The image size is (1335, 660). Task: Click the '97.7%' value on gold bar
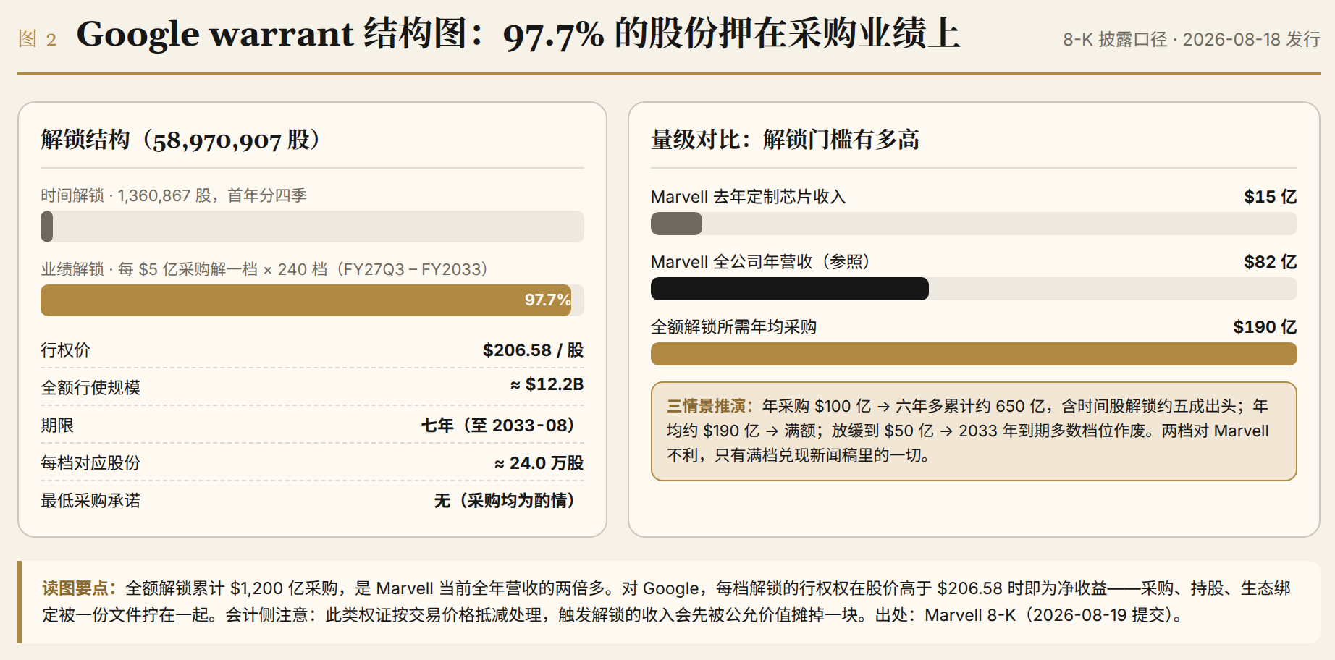point(547,300)
